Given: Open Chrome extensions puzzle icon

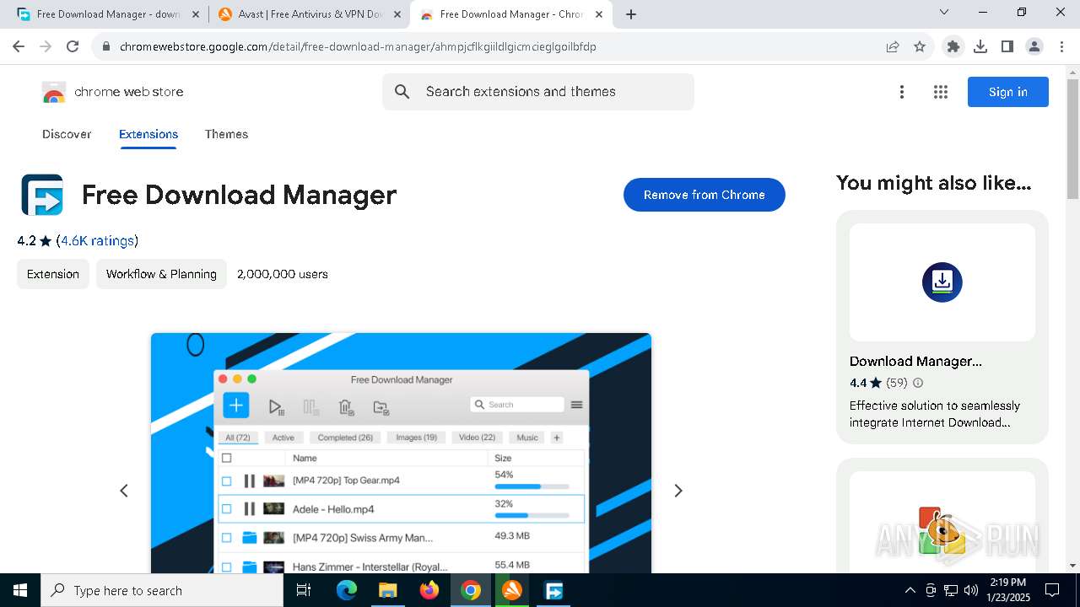Looking at the screenshot, I should click(x=953, y=46).
